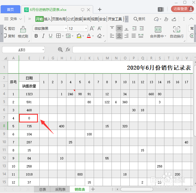This screenshot has height=193, width=196.
Task: Toggle Underline formatting
Action: (x=51, y=36)
